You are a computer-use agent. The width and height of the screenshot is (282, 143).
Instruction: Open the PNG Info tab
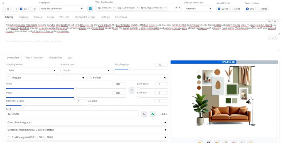[64, 17]
